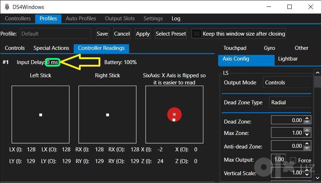The height and width of the screenshot is (183, 321).
Task: Open the Auto Profiles tab
Action: [81, 19]
